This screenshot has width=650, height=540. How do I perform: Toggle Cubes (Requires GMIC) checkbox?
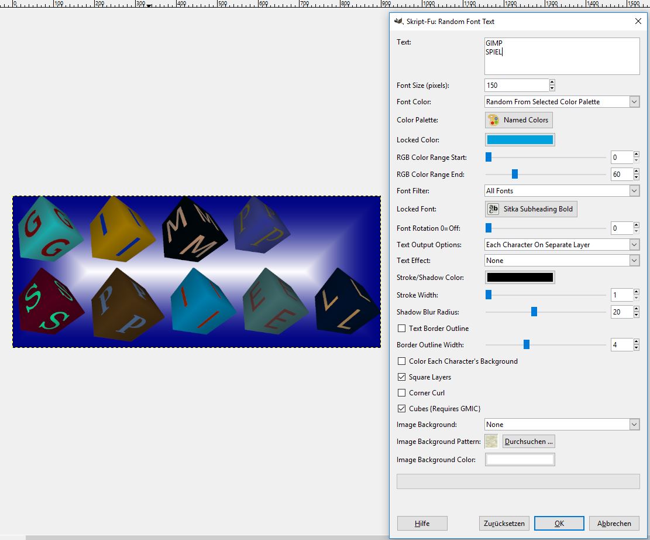[401, 409]
